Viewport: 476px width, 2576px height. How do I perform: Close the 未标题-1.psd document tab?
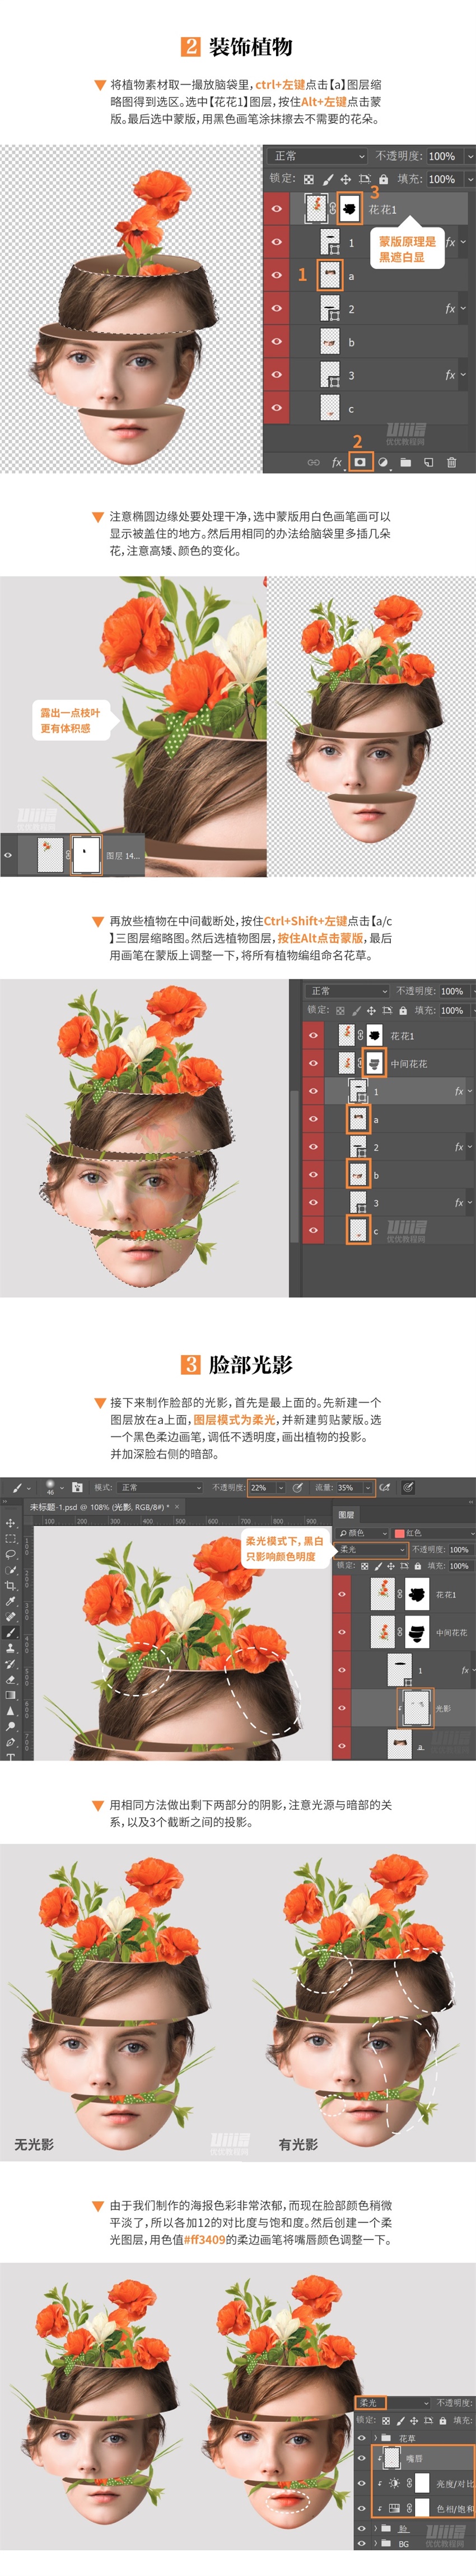[177, 1506]
